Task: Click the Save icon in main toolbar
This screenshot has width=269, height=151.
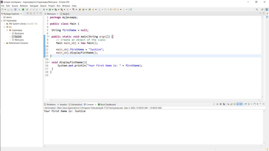Action: point(8,9)
